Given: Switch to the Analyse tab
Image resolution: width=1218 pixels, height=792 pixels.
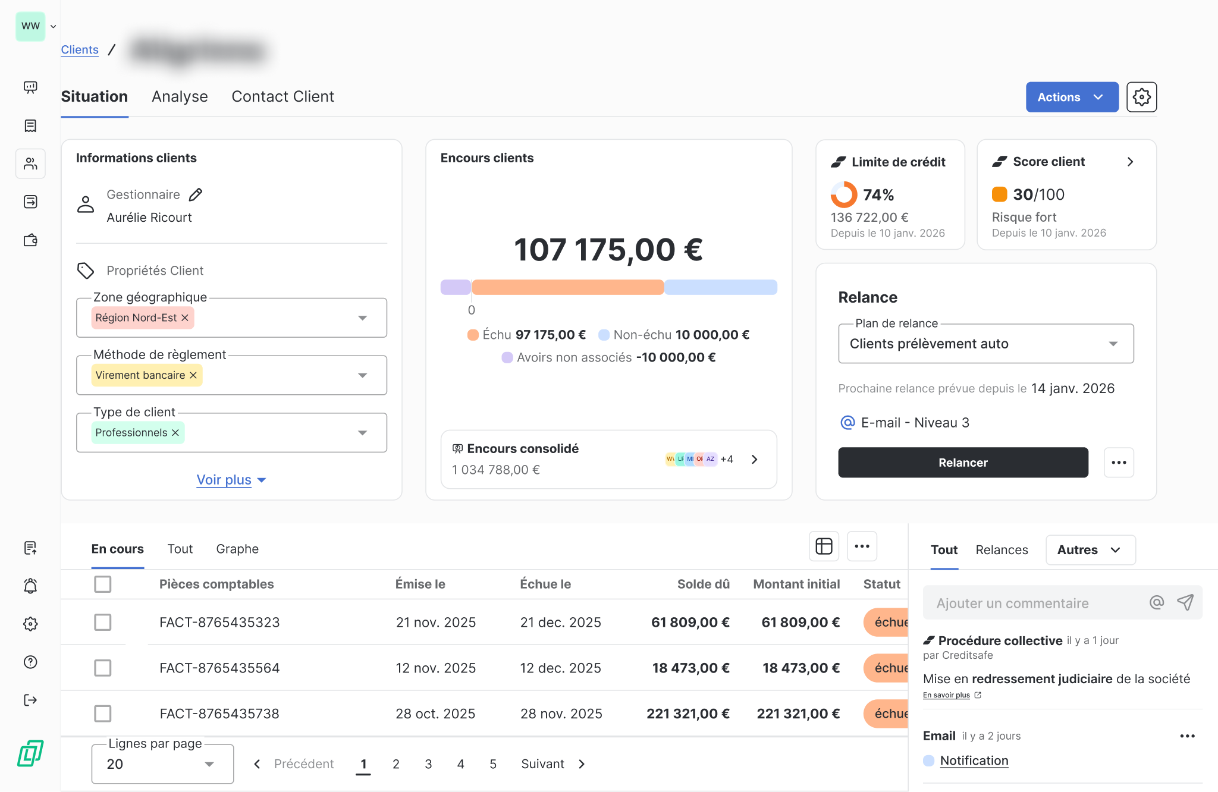Looking at the screenshot, I should (180, 97).
